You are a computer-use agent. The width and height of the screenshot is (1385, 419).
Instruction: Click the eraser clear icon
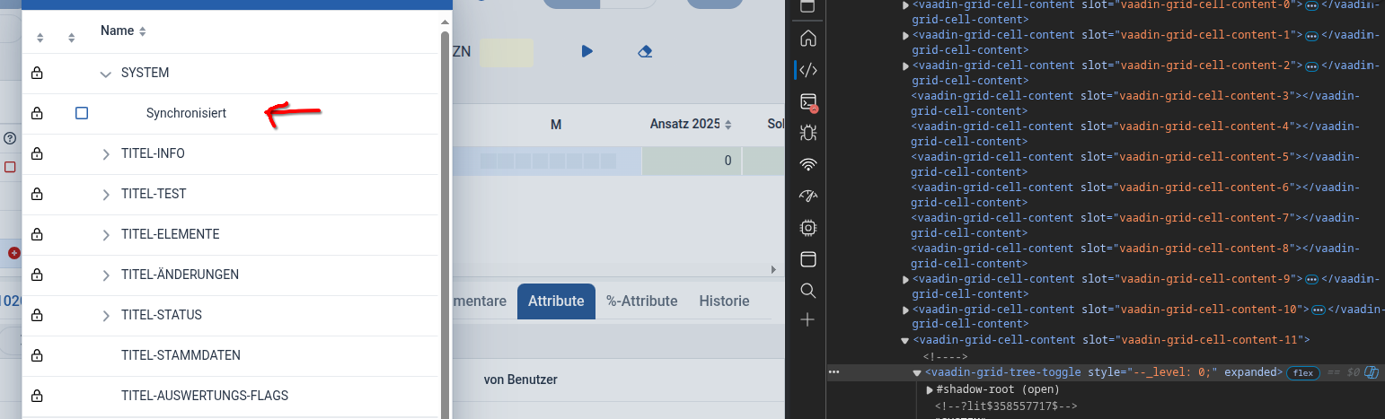[x=644, y=51]
